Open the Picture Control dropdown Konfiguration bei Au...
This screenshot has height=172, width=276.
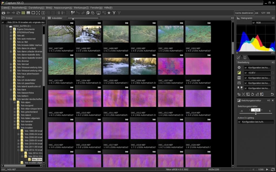[257, 68]
